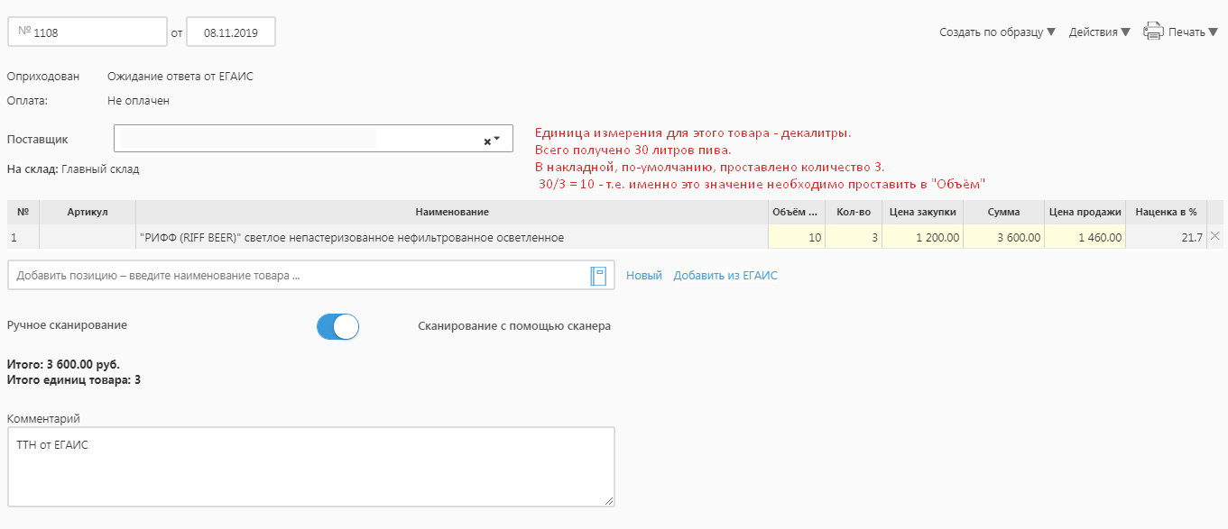
Task: Click the Новый link
Action: tap(643, 276)
